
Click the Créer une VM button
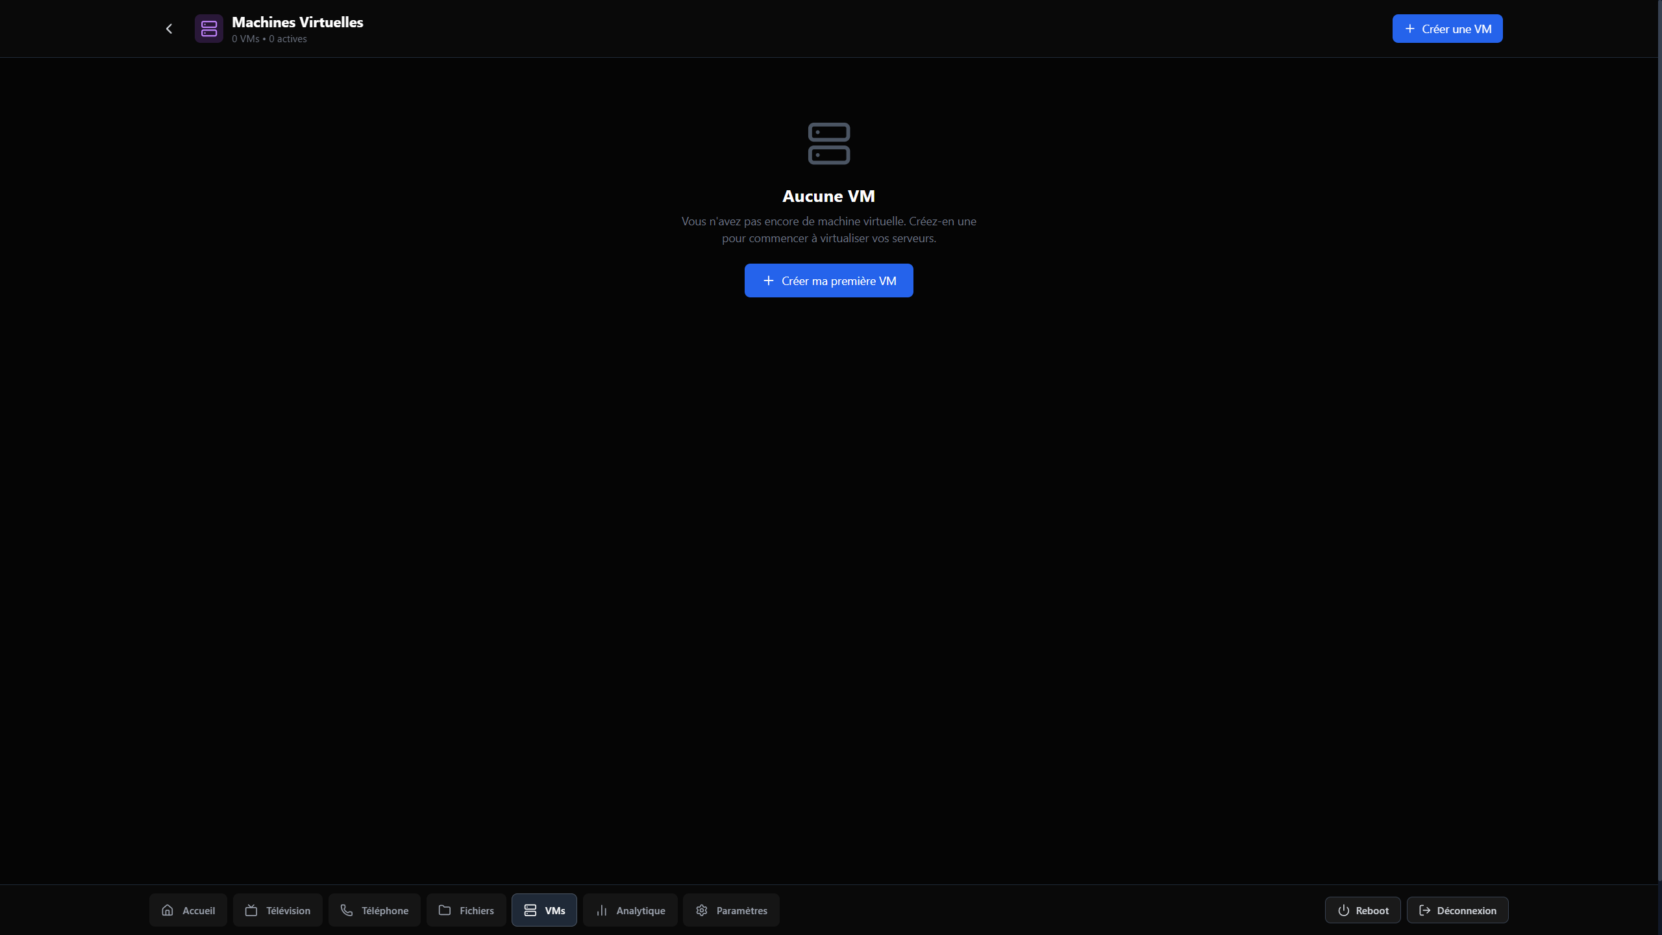tap(1447, 29)
